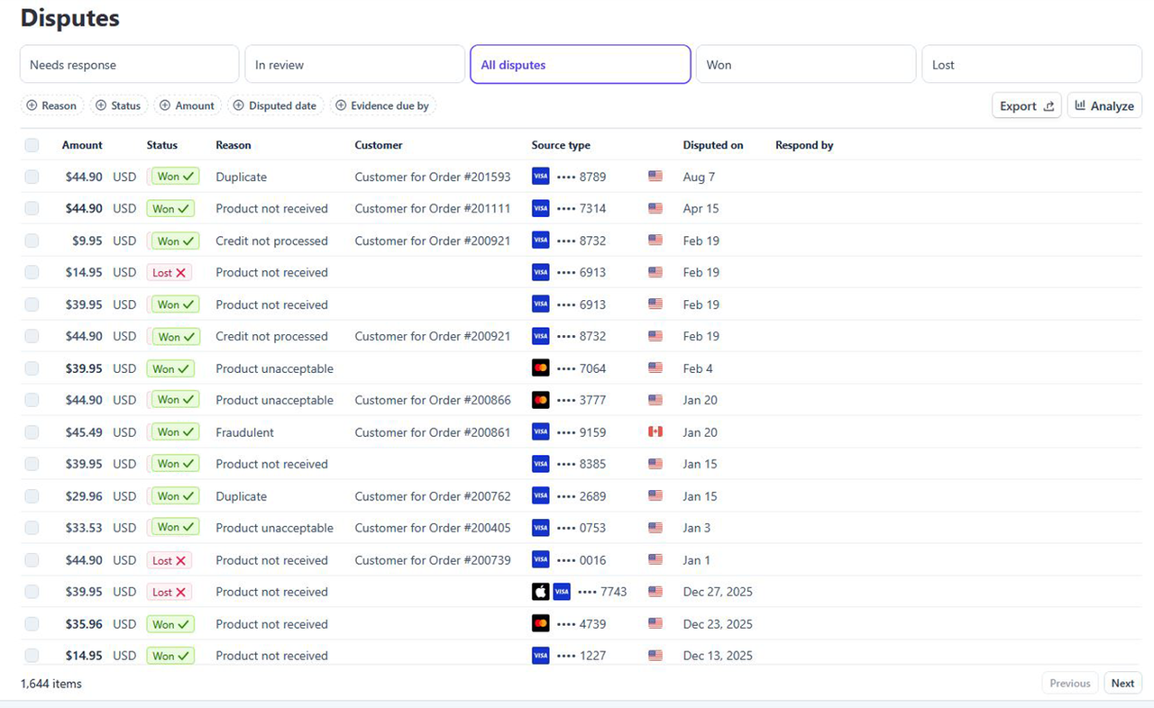The height and width of the screenshot is (708, 1154).
Task: Click the US flag on Apr 15 row
Action: click(x=655, y=208)
